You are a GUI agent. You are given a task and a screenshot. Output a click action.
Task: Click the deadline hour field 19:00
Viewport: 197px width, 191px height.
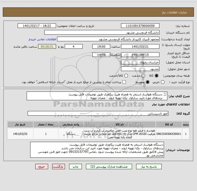point(101,46)
